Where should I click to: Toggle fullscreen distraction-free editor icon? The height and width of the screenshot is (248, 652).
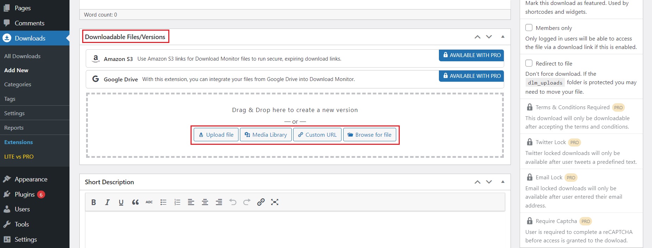(275, 202)
